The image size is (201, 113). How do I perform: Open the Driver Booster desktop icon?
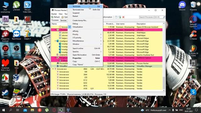[5, 51]
